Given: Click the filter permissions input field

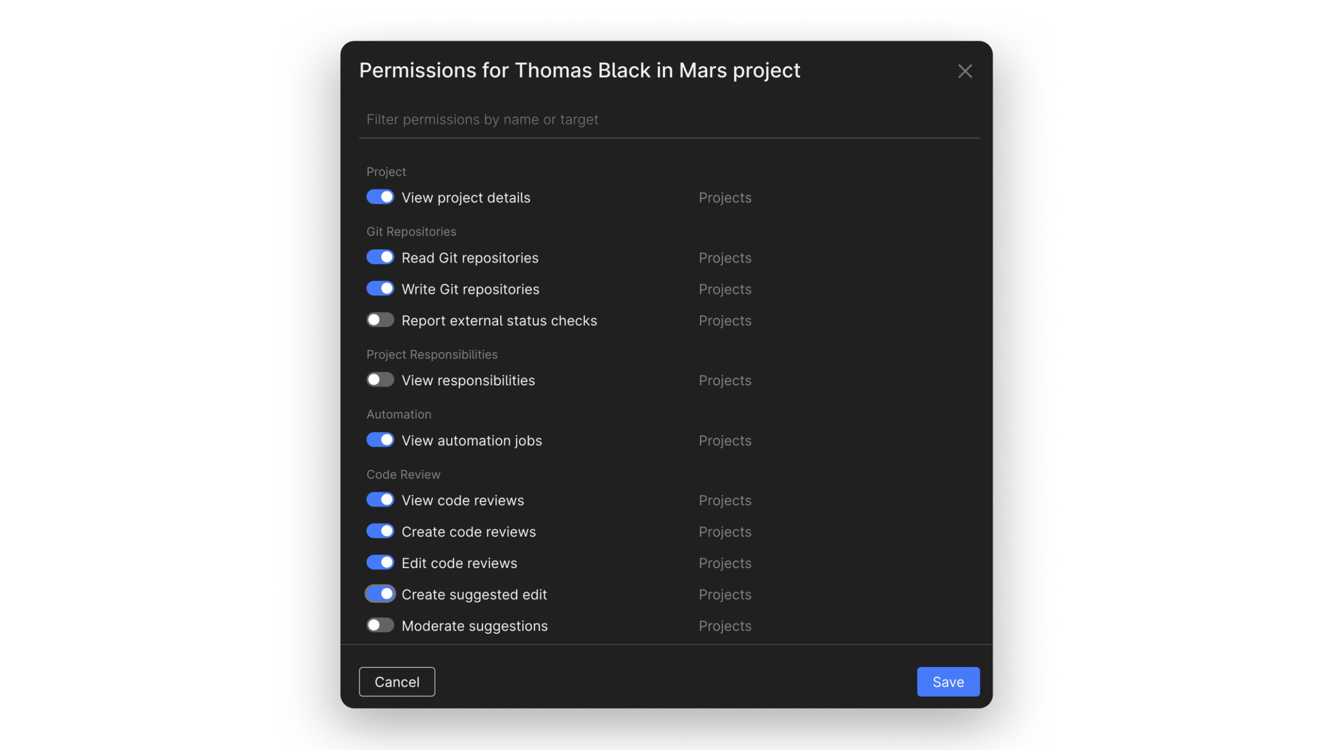Looking at the screenshot, I should coord(669,120).
